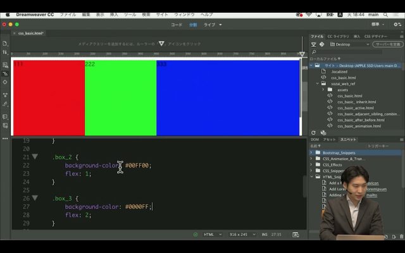Collapse the .box_3 code block at line 26
This screenshot has width=405, height=253.
point(35,198)
